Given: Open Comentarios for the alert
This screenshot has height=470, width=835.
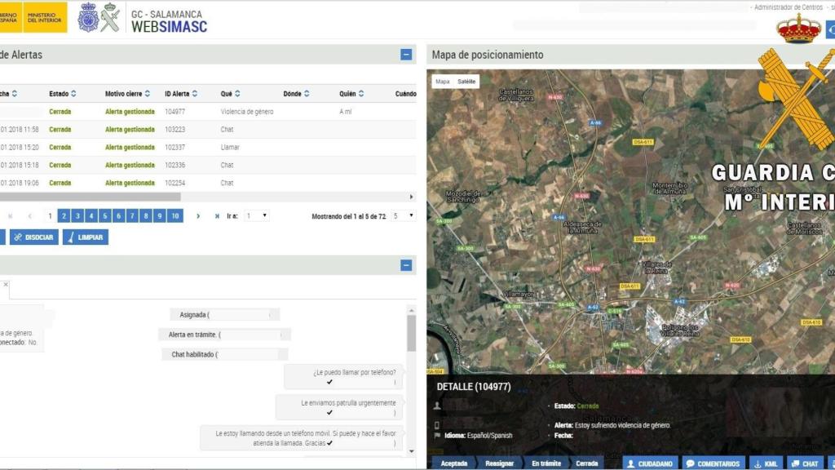Looking at the screenshot, I should coord(713,463).
